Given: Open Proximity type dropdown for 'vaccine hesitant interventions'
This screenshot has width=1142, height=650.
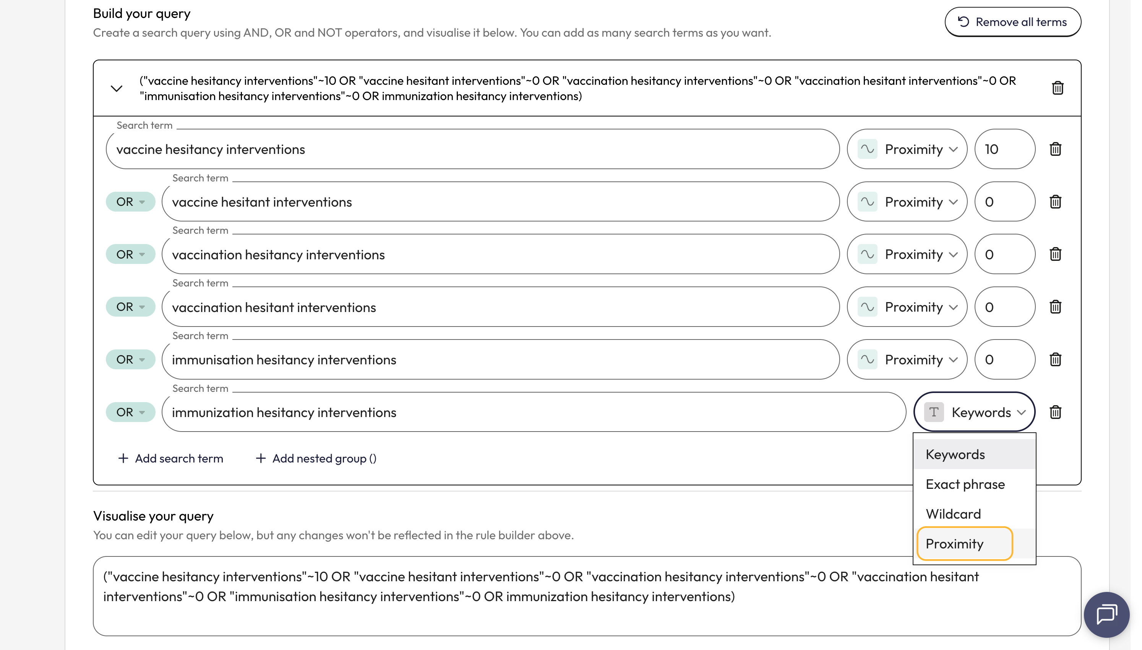Looking at the screenshot, I should tap(907, 202).
